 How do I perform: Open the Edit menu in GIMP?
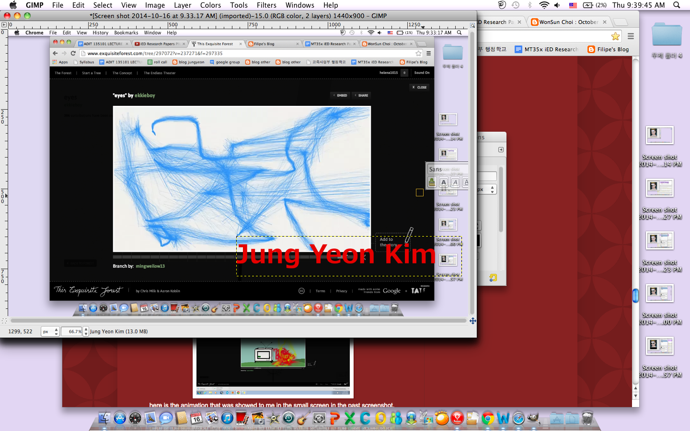click(78, 5)
